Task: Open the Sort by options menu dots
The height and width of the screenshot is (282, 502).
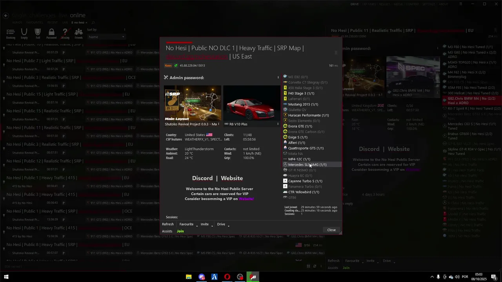Action: pos(125,30)
